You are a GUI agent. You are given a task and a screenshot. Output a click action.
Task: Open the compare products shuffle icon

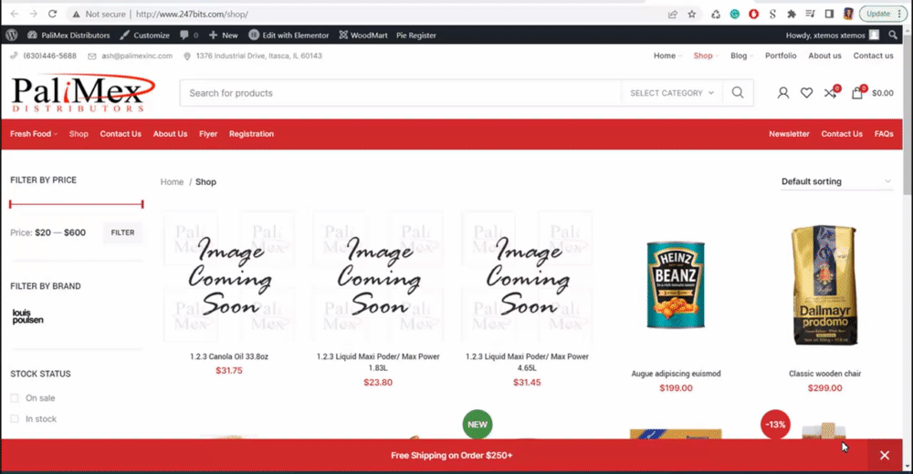coord(831,92)
